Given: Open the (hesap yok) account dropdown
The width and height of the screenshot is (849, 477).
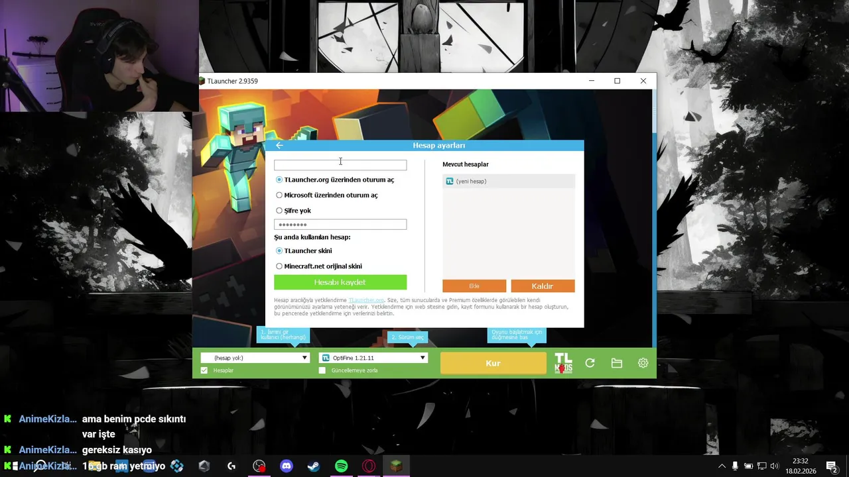Looking at the screenshot, I should (x=255, y=358).
